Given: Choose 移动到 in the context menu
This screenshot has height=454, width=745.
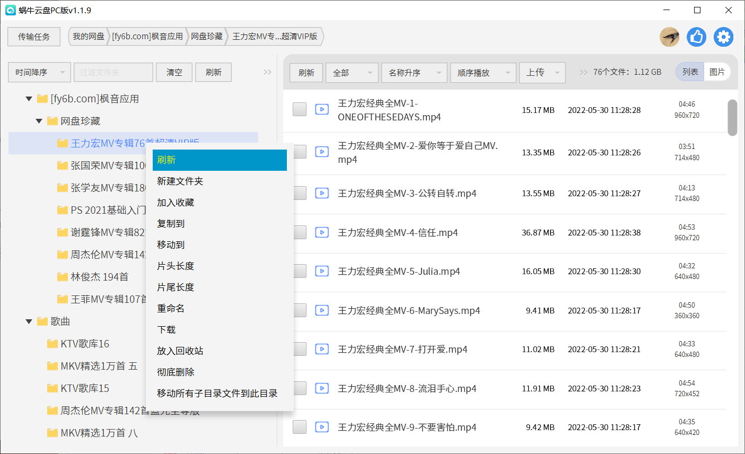Looking at the screenshot, I should (220, 245).
